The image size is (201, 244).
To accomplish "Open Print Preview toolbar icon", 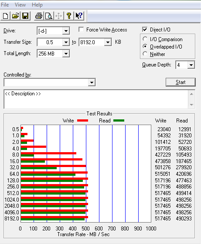I will click(49, 16).
